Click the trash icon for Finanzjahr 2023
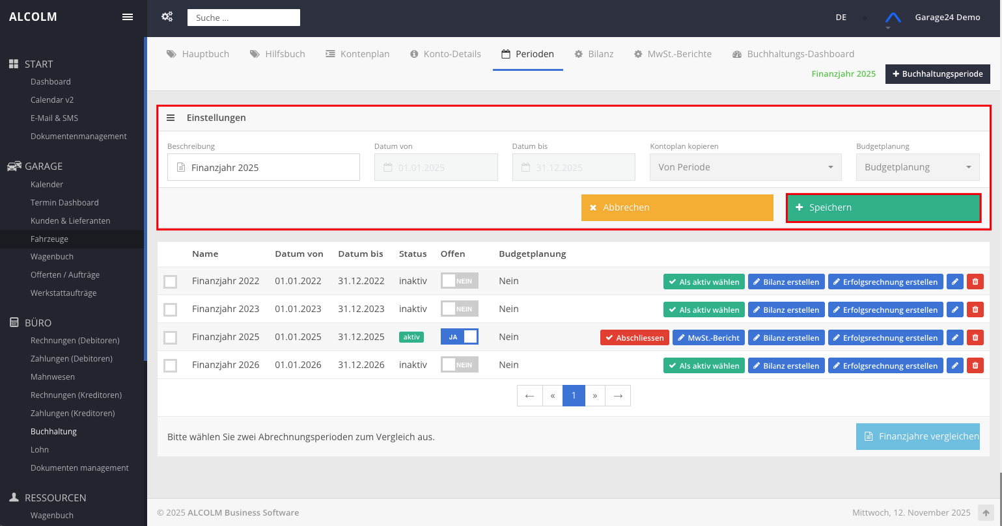Image resolution: width=1002 pixels, height=526 pixels. (x=975, y=309)
